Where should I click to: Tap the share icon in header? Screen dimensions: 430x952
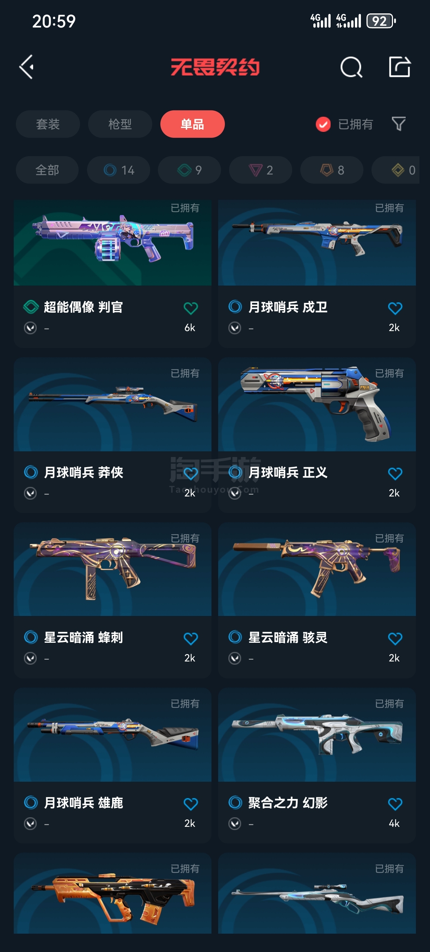click(x=399, y=67)
